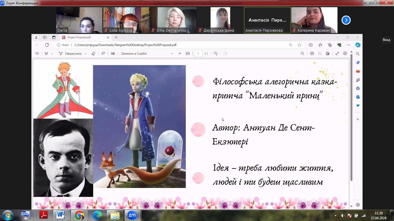Open Edge sidebar shopping tag icon
The image size is (394, 221).
[x=358, y=62]
